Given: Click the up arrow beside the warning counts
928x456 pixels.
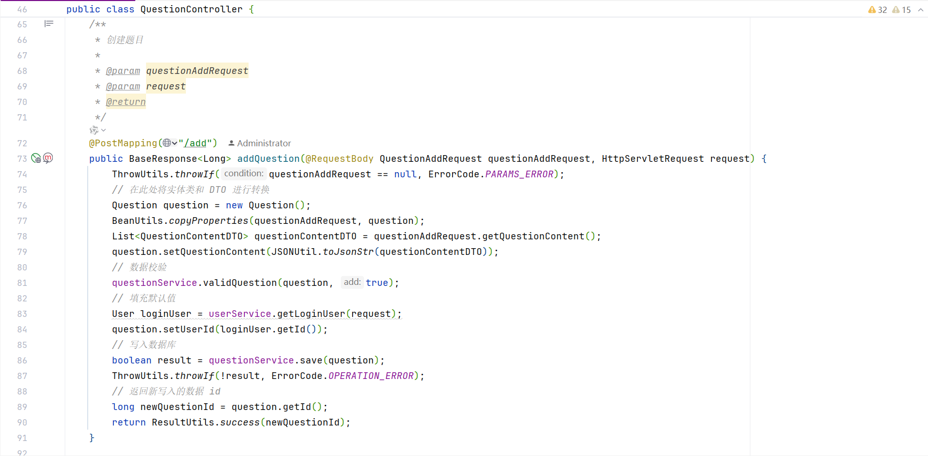Looking at the screenshot, I should coord(920,10).
